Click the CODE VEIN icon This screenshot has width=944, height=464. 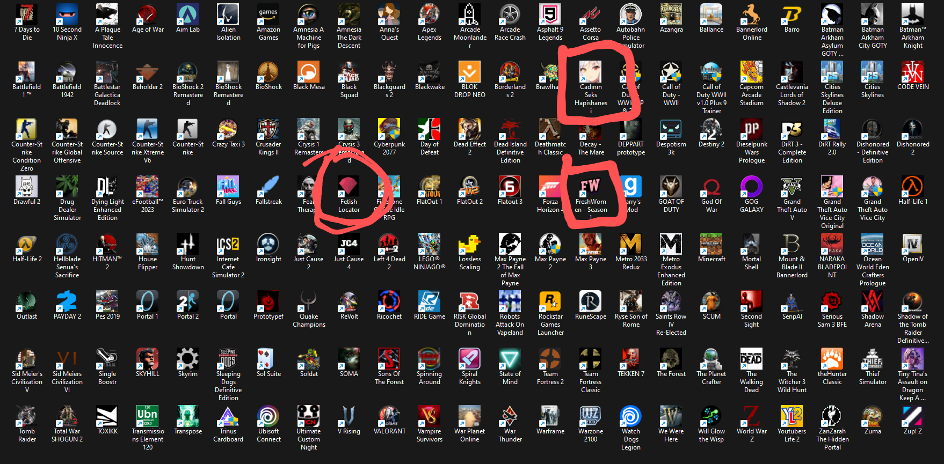click(913, 71)
